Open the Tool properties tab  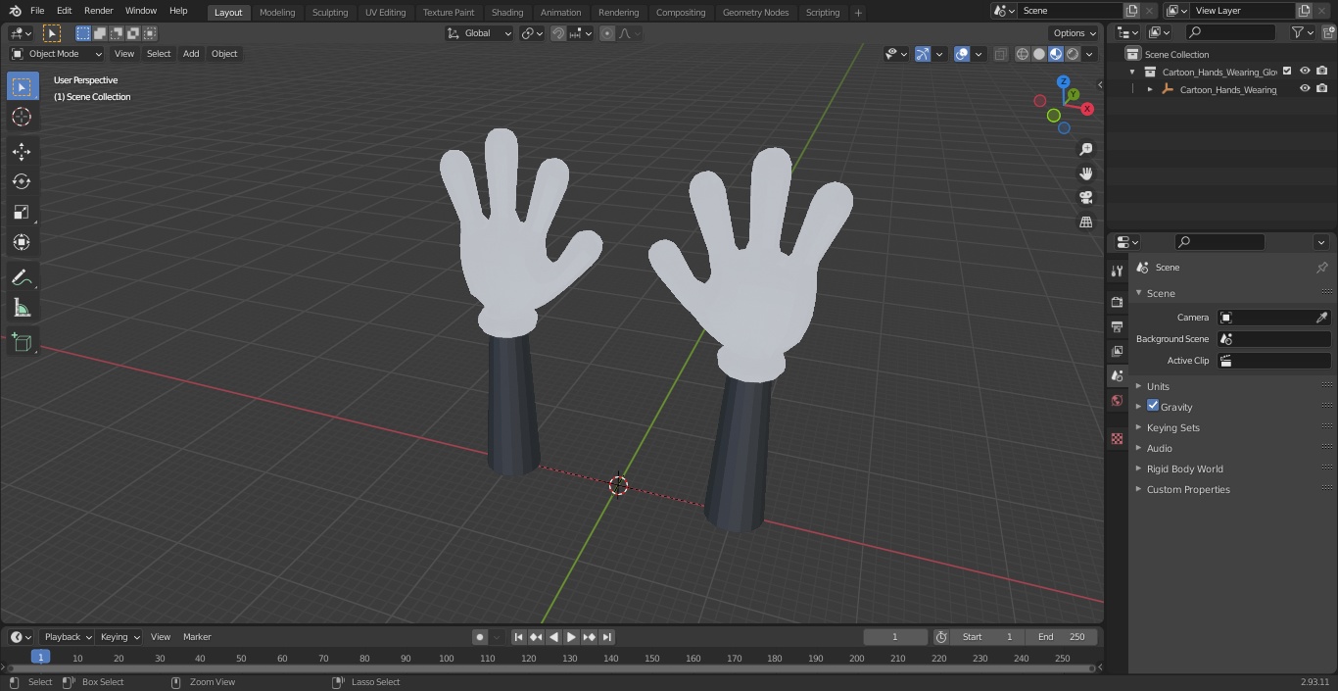(1117, 271)
